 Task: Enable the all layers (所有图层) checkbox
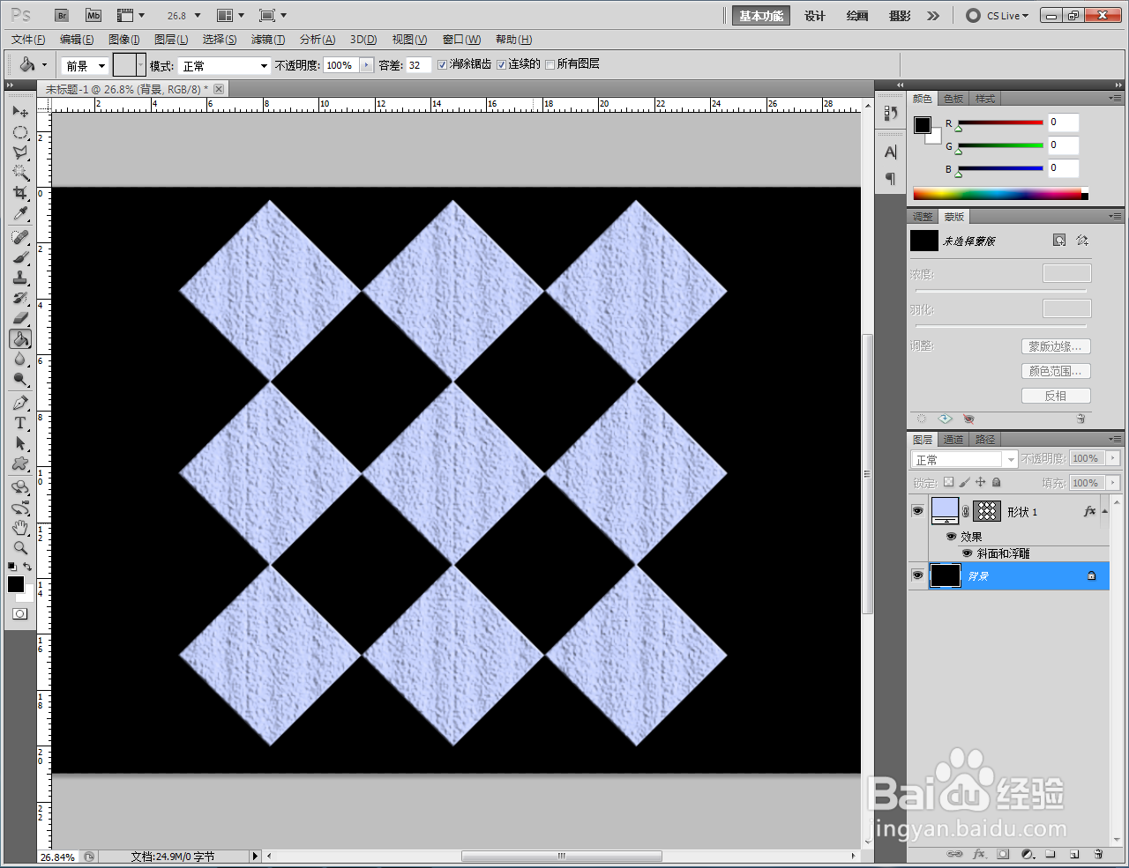click(550, 64)
